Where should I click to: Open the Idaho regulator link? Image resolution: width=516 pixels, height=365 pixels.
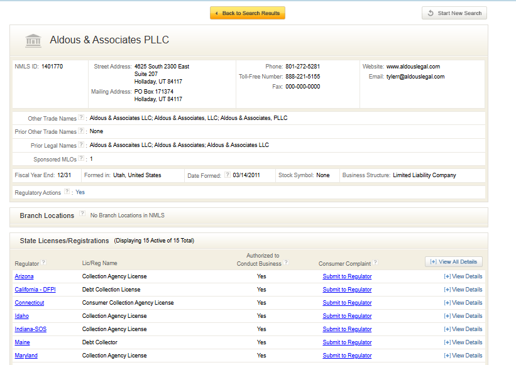click(22, 316)
